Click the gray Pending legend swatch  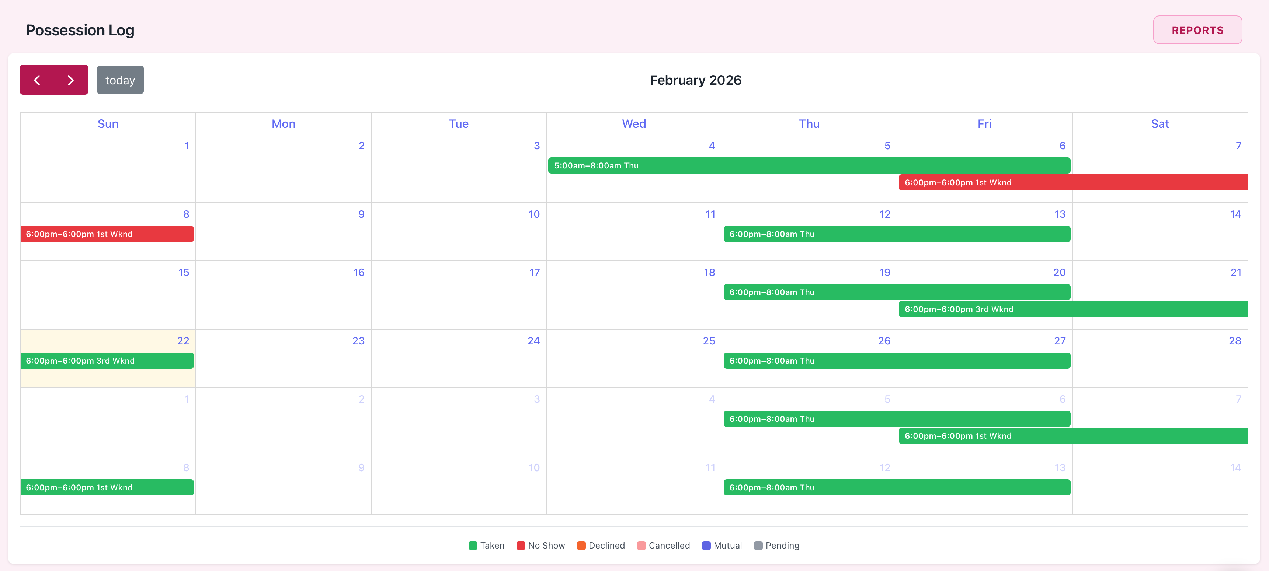pos(758,546)
